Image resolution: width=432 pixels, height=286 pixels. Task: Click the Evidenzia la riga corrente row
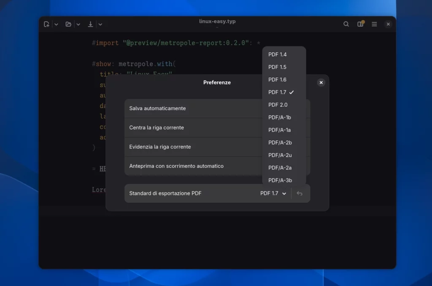[x=217, y=147]
